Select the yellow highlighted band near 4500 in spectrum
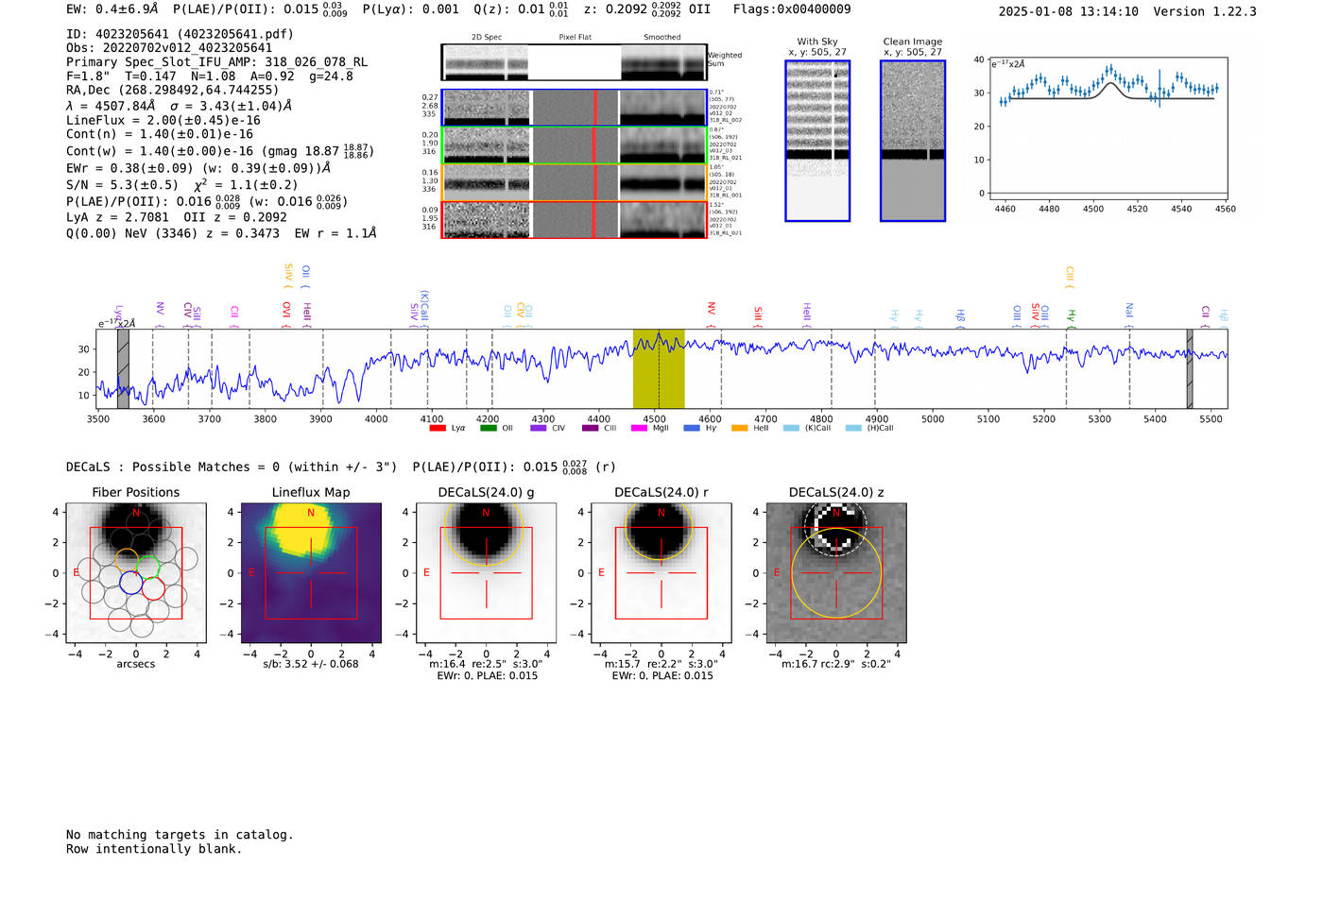The image size is (1323, 900). [659, 368]
